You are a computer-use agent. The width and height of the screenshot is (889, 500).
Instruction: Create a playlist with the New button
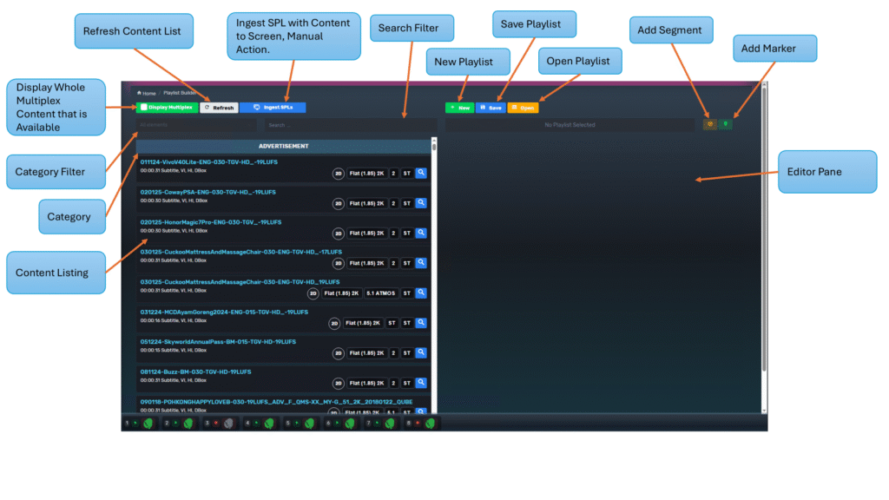click(x=459, y=108)
